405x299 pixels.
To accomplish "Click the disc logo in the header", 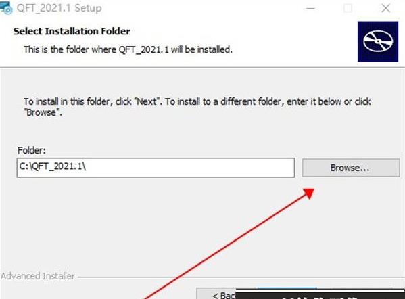I will pos(378,41).
